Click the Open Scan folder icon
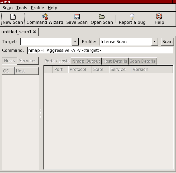The height and width of the screenshot is (173, 176). tap(102, 17)
